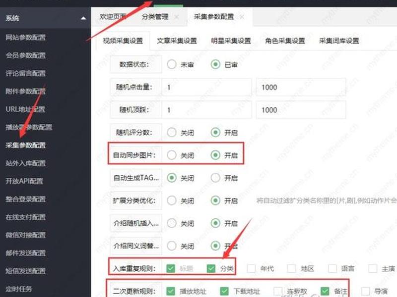Viewport: 397px width, 297px height.
Task: Switch to 分类管理 tab
Action: point(155,17)
